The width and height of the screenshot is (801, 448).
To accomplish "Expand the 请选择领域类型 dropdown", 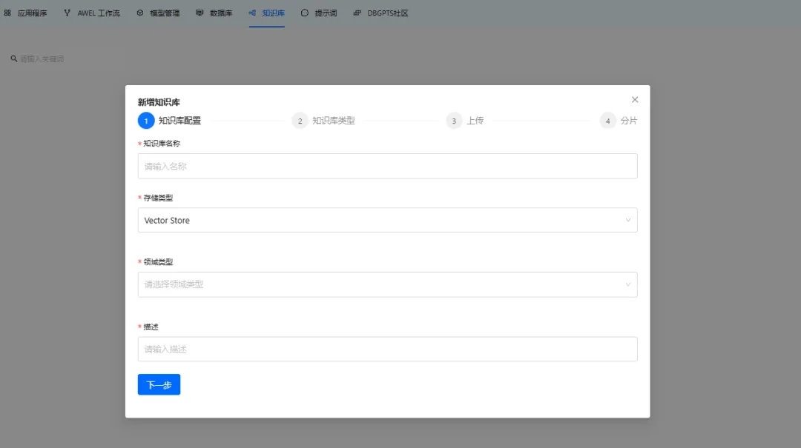I will pyautogui.click(x=386, y=284).
